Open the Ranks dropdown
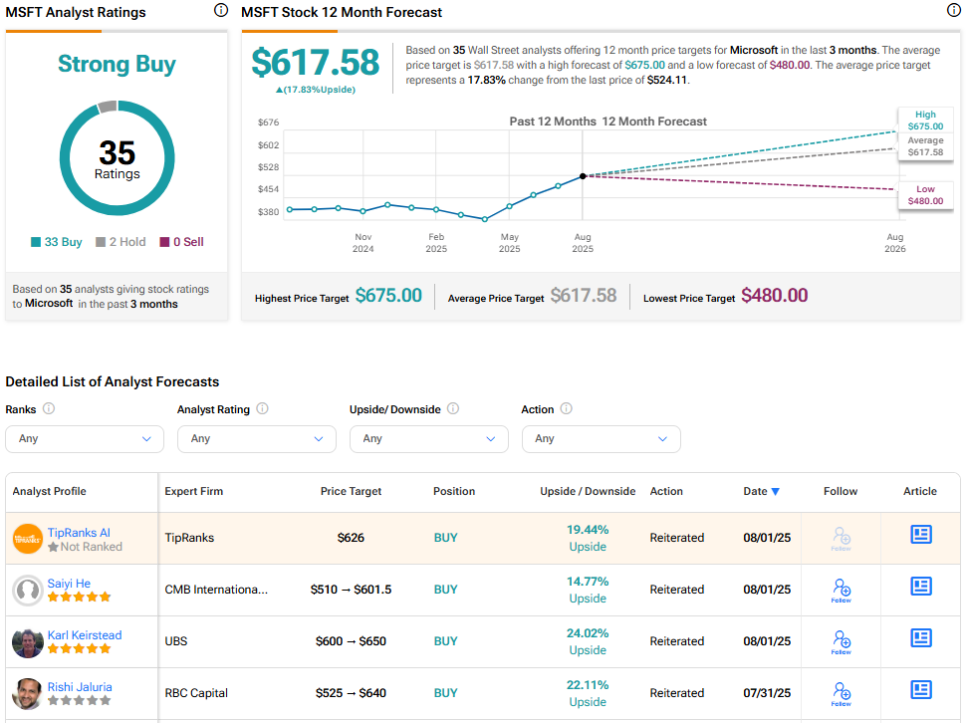Image resolution: width=966 pixels, height=723 pixels. click(x=85, y=439)
